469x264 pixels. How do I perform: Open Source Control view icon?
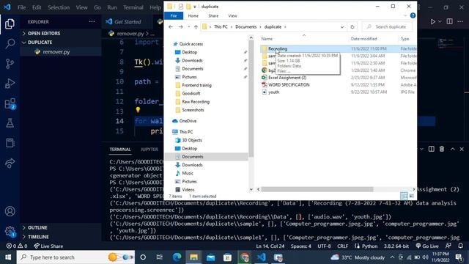coord(10,64)
